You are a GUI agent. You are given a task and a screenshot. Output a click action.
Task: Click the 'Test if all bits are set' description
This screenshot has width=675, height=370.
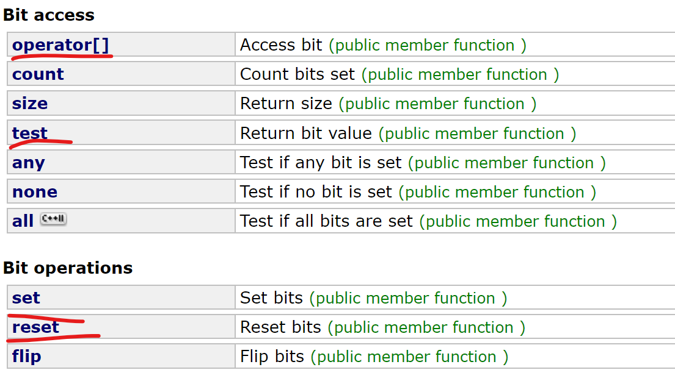click(x=326, y=221)
